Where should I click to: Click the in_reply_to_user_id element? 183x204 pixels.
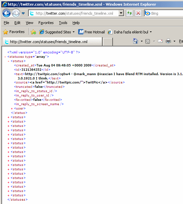point(34,95)
